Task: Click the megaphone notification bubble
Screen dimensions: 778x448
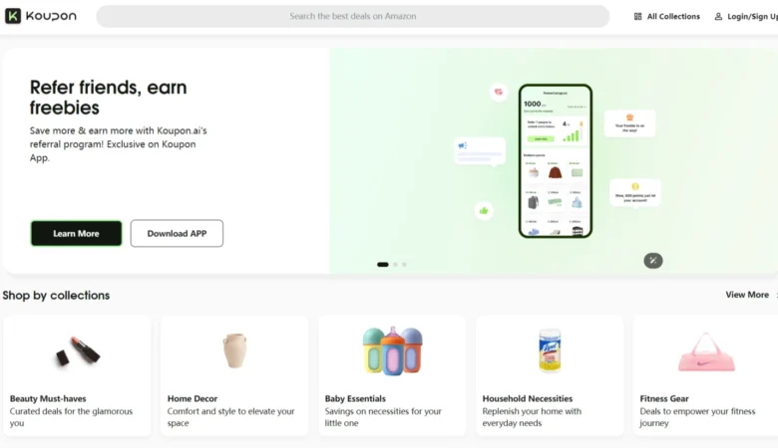Action: (480, 150)
